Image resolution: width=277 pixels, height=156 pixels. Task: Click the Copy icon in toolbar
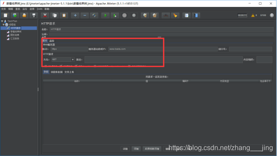(54, 16)
